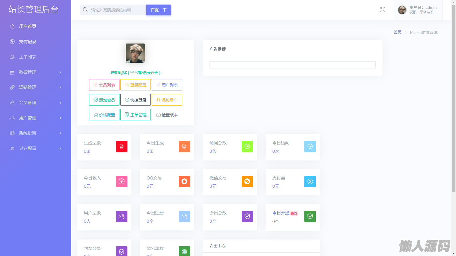Click the magnifier search icon
456x256 pixels.
click(85, 10)
